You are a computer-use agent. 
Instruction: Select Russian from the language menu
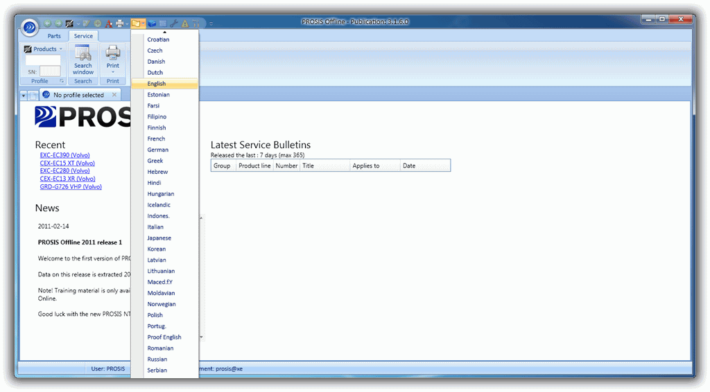tap(165, 359)
